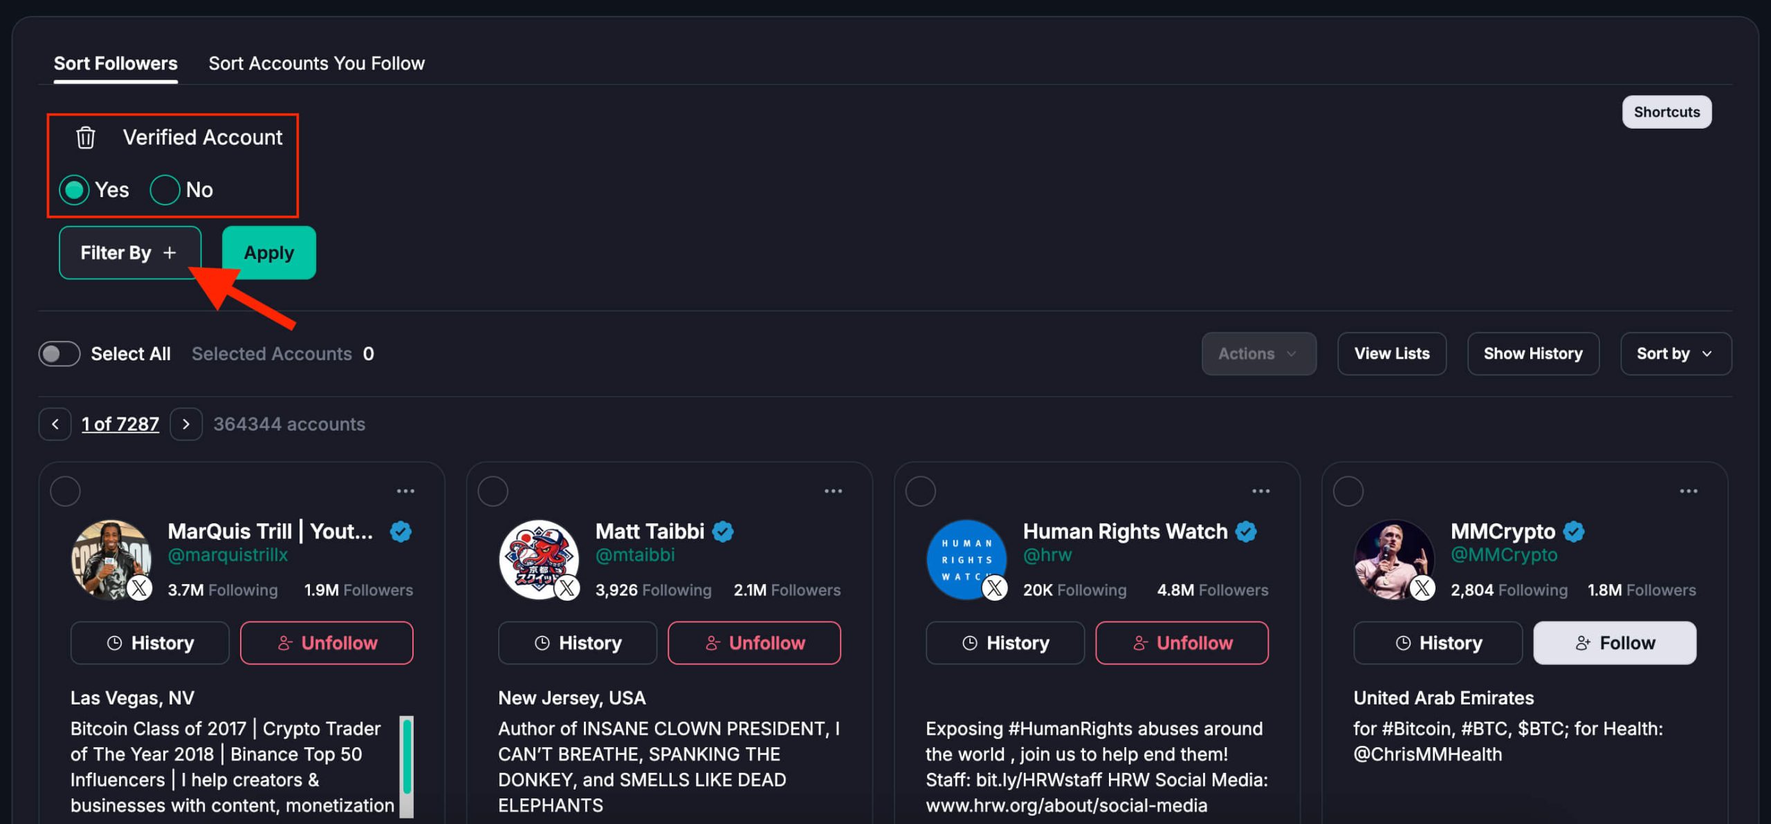Select Yes for Verified Account
1771x824 pixels.
[x=74, y=190]
